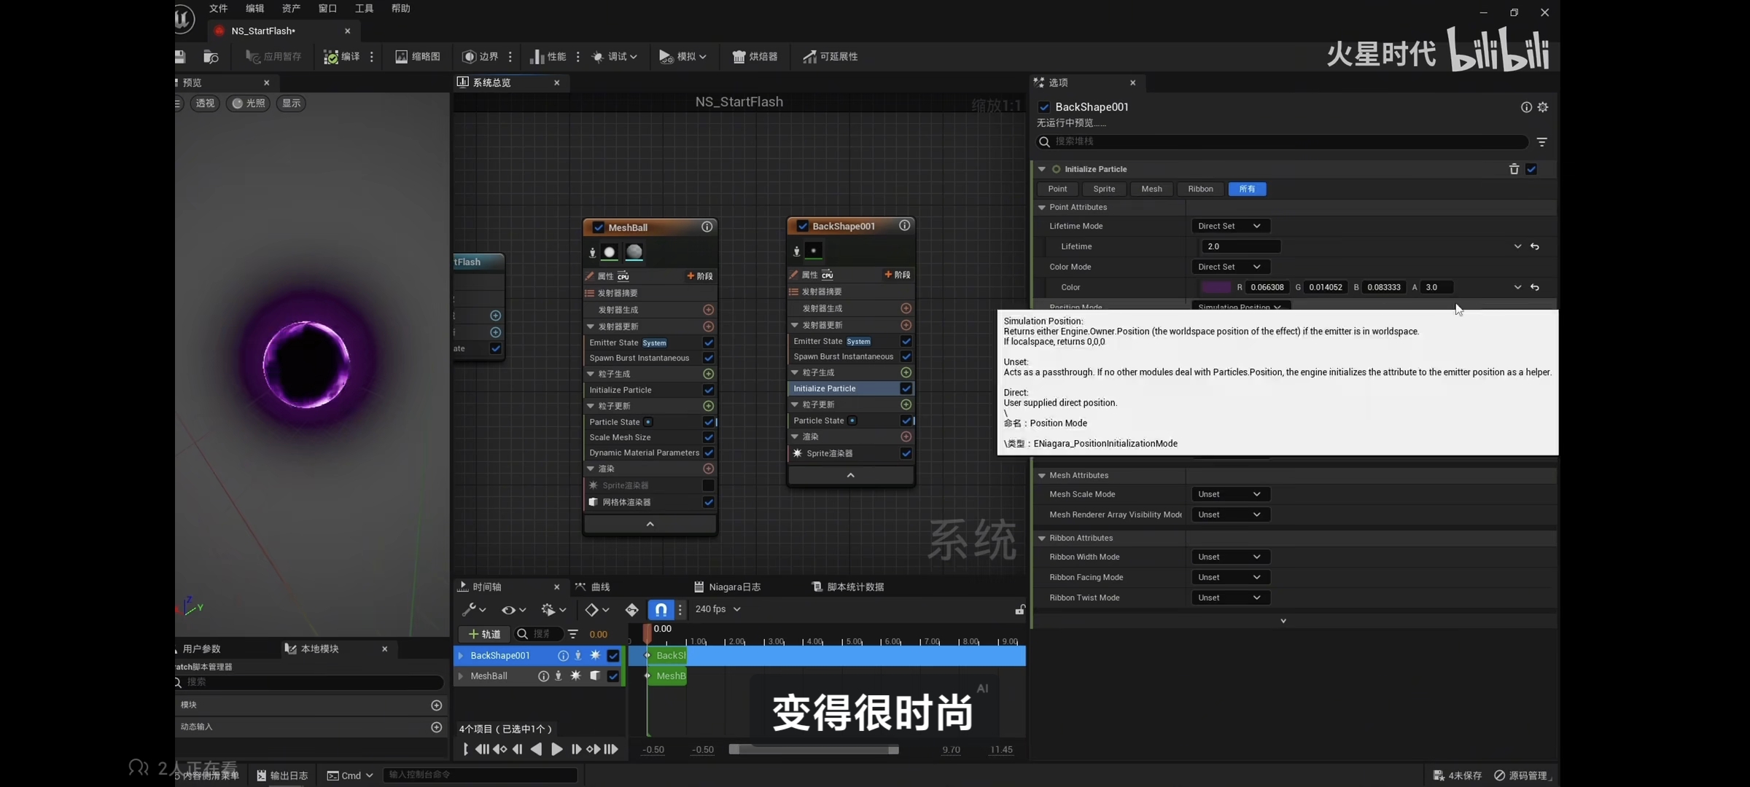
Task: Toggle the timeline snapping magnet icon
Action: (660, 609)
